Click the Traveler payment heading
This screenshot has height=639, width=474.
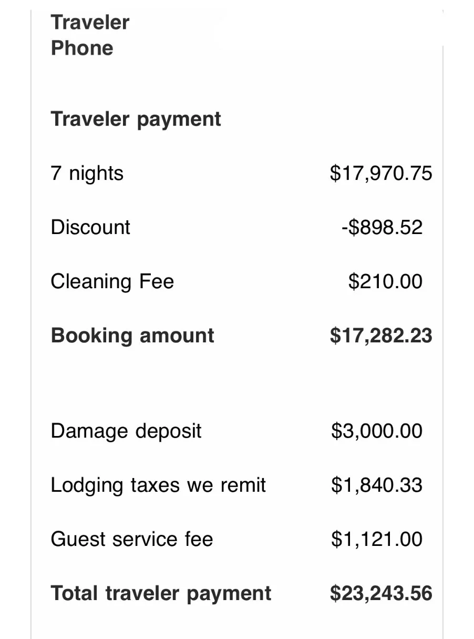pos(136,119)
